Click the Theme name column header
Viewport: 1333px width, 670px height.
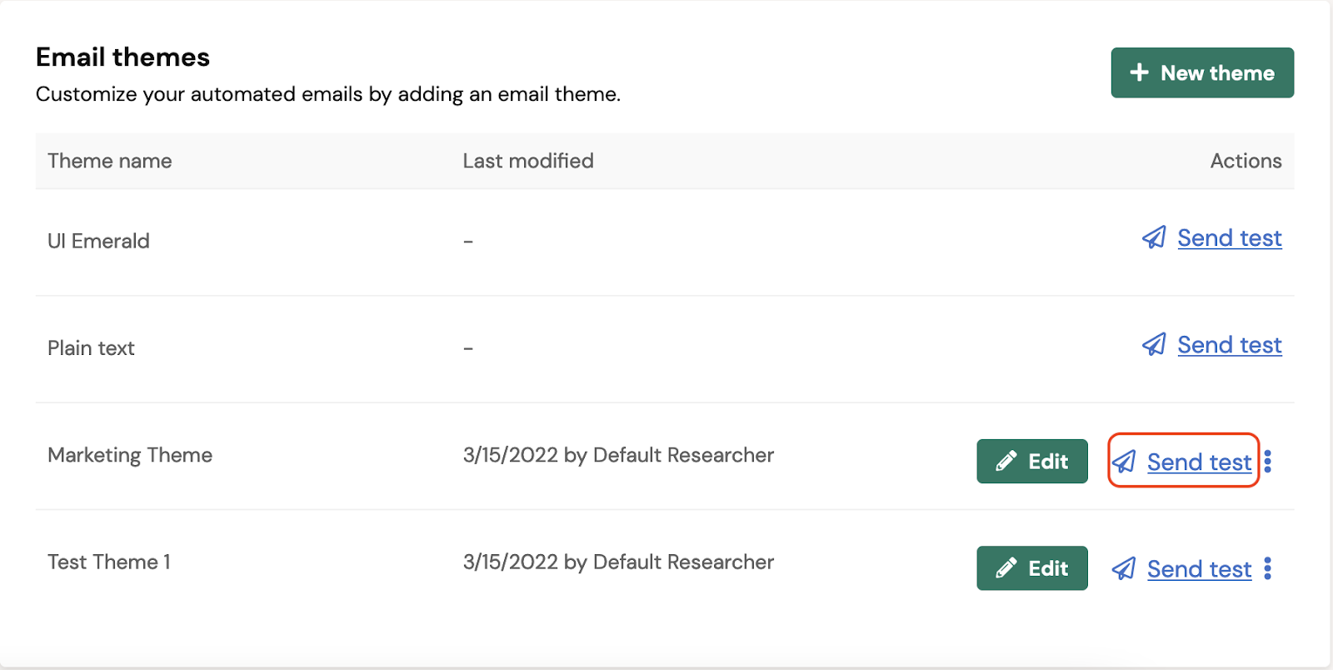(109, 161)
